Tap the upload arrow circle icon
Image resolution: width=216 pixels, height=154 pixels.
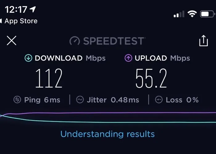pos(128,58)
